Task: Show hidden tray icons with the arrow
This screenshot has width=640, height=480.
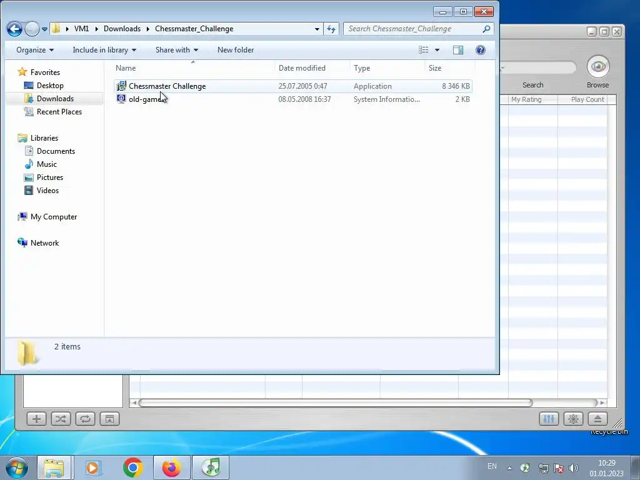Action: tap(509, 468)
